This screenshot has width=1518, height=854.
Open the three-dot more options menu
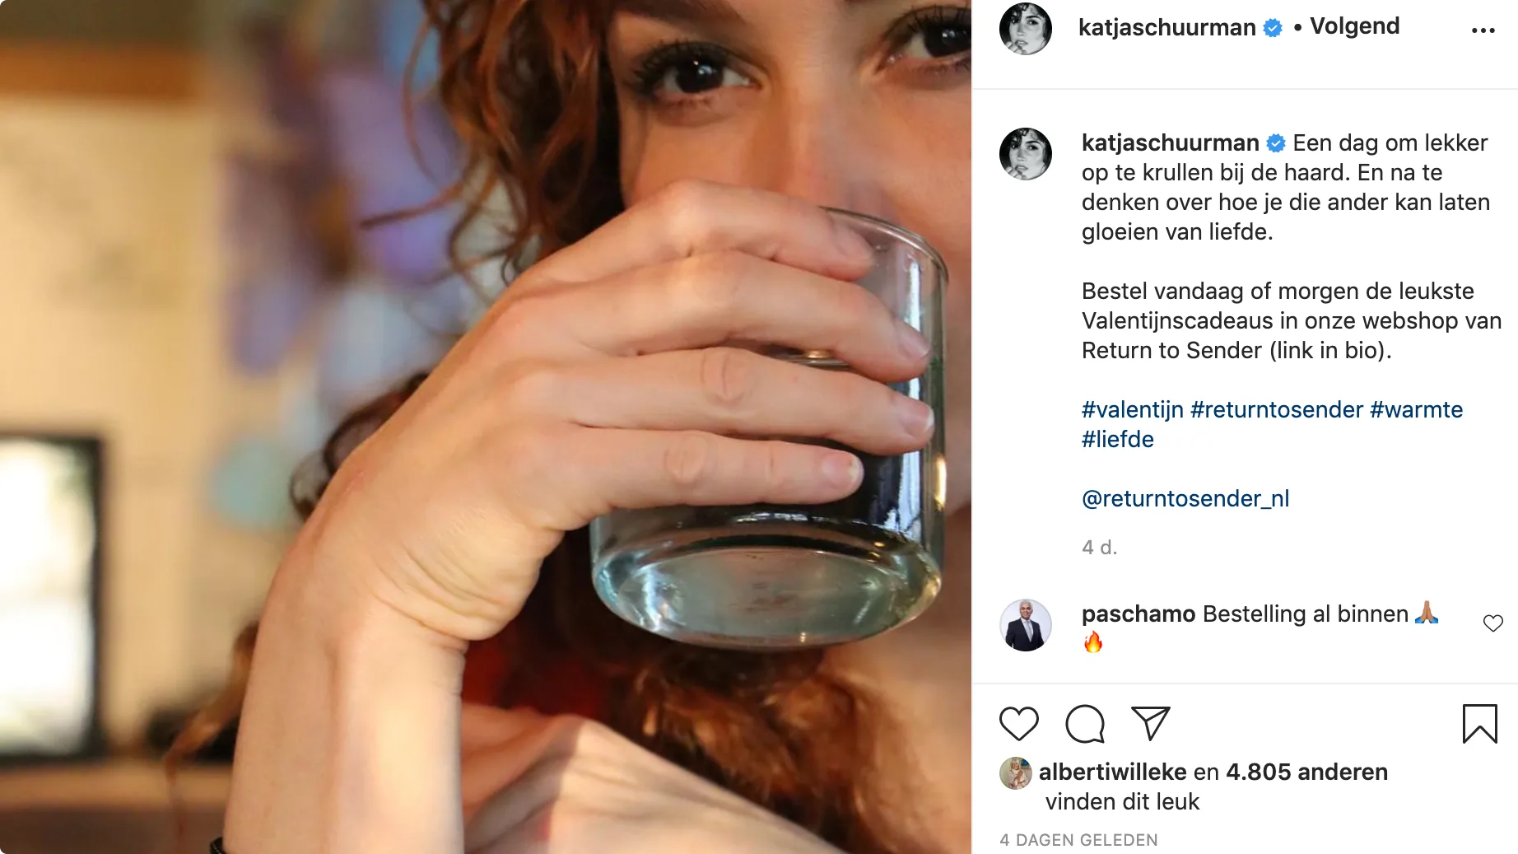point(1483,30)
